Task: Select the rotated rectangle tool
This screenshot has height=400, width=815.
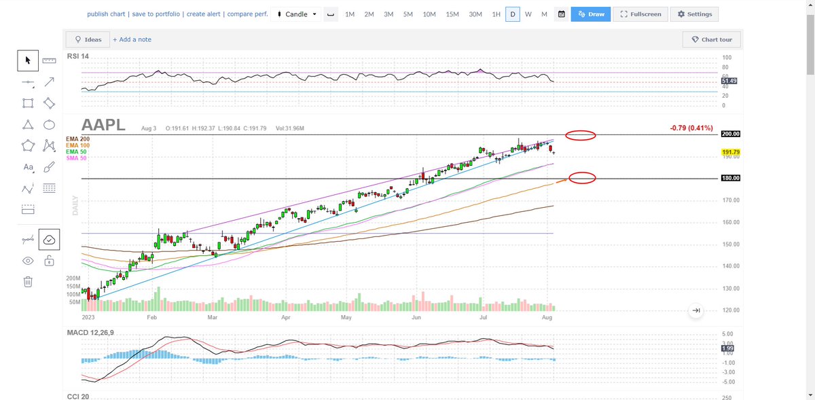Action: click(x=50, y=103)
